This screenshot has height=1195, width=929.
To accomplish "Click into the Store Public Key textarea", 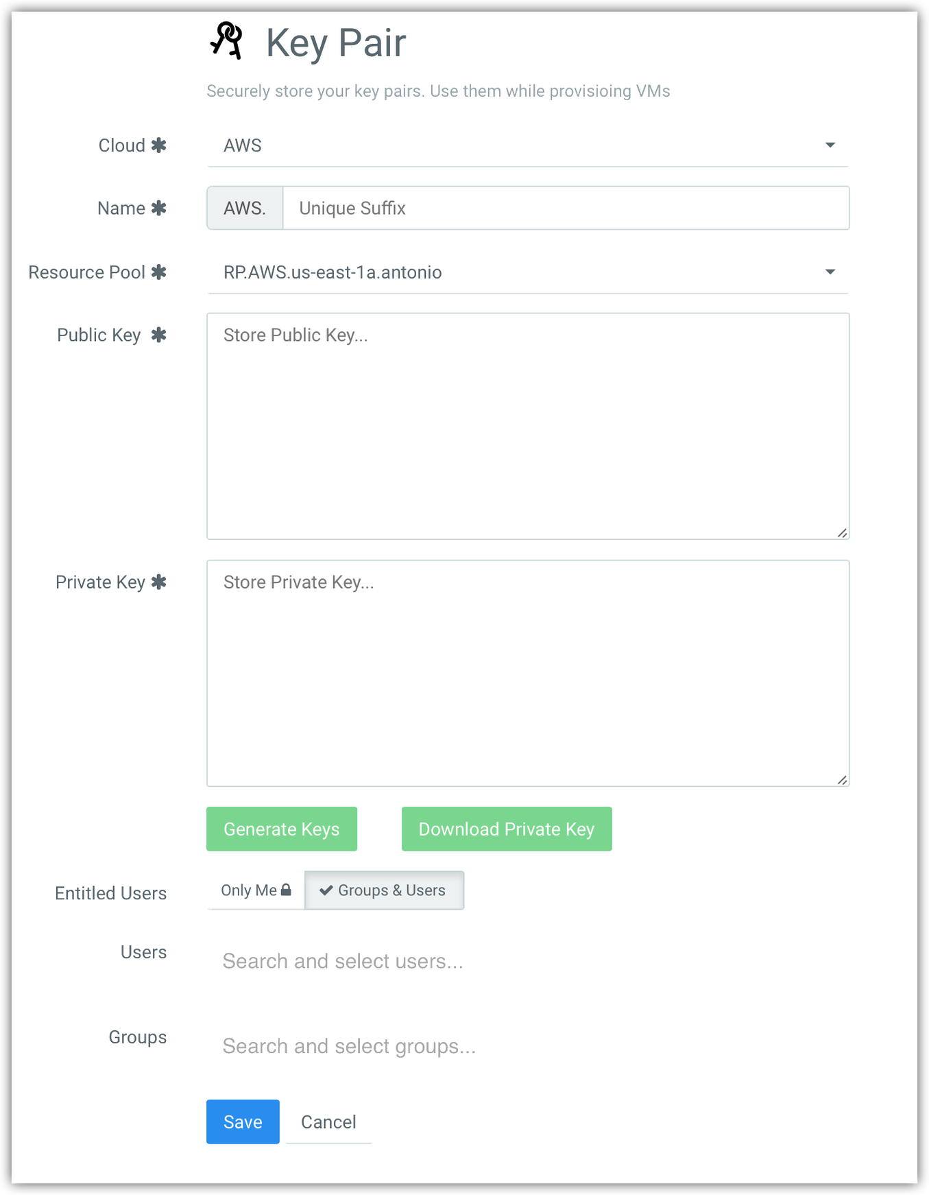I will 528,425.
